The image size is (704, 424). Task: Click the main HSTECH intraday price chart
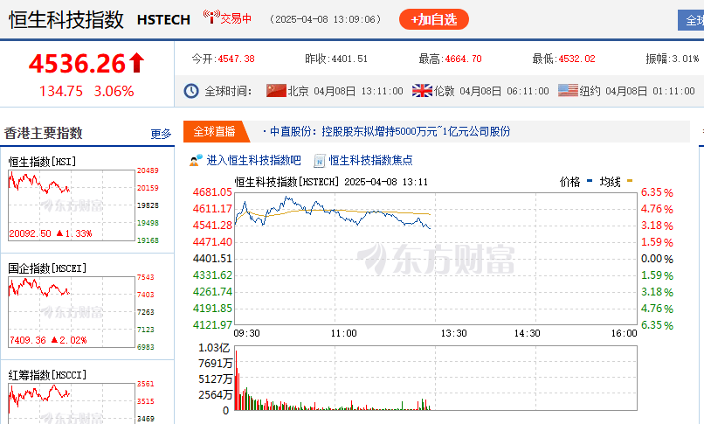coord(436,258)
